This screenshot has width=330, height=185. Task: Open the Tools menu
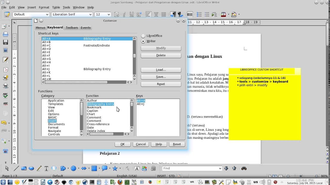pyautogui.click(x=67, y=7)
